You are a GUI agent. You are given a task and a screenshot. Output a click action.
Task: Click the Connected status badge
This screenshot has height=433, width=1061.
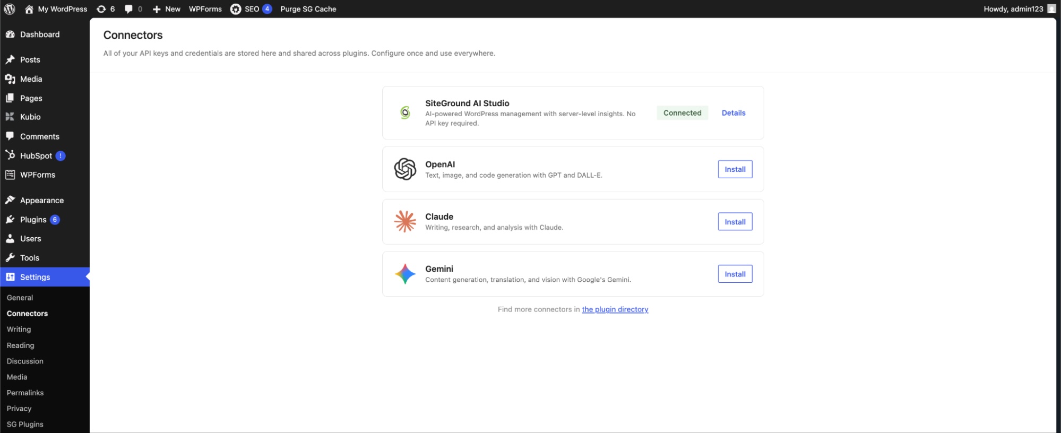(x=682, y=113)
